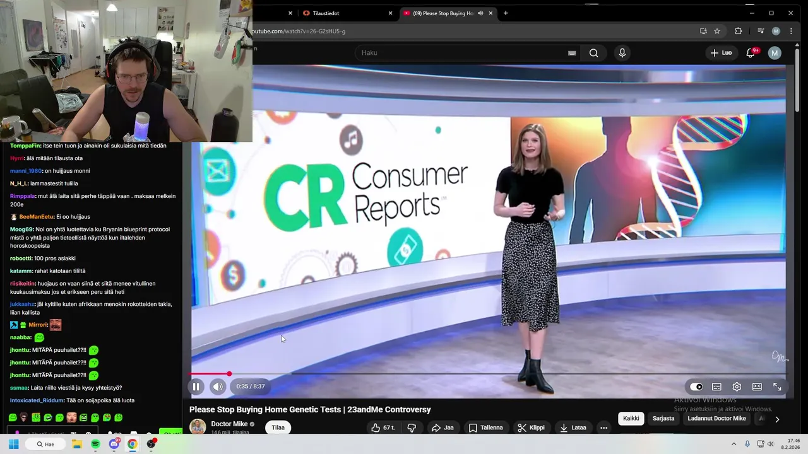The width and height of the screenshot is (808, 454).
Task: Open the Doctor Mike channel name link
Action: tap(229, 424)
